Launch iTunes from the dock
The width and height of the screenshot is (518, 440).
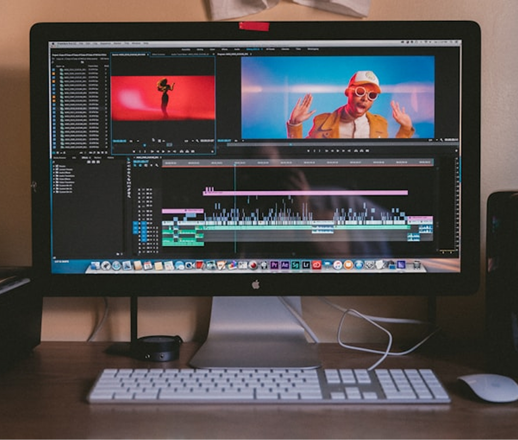coord(338,265)
